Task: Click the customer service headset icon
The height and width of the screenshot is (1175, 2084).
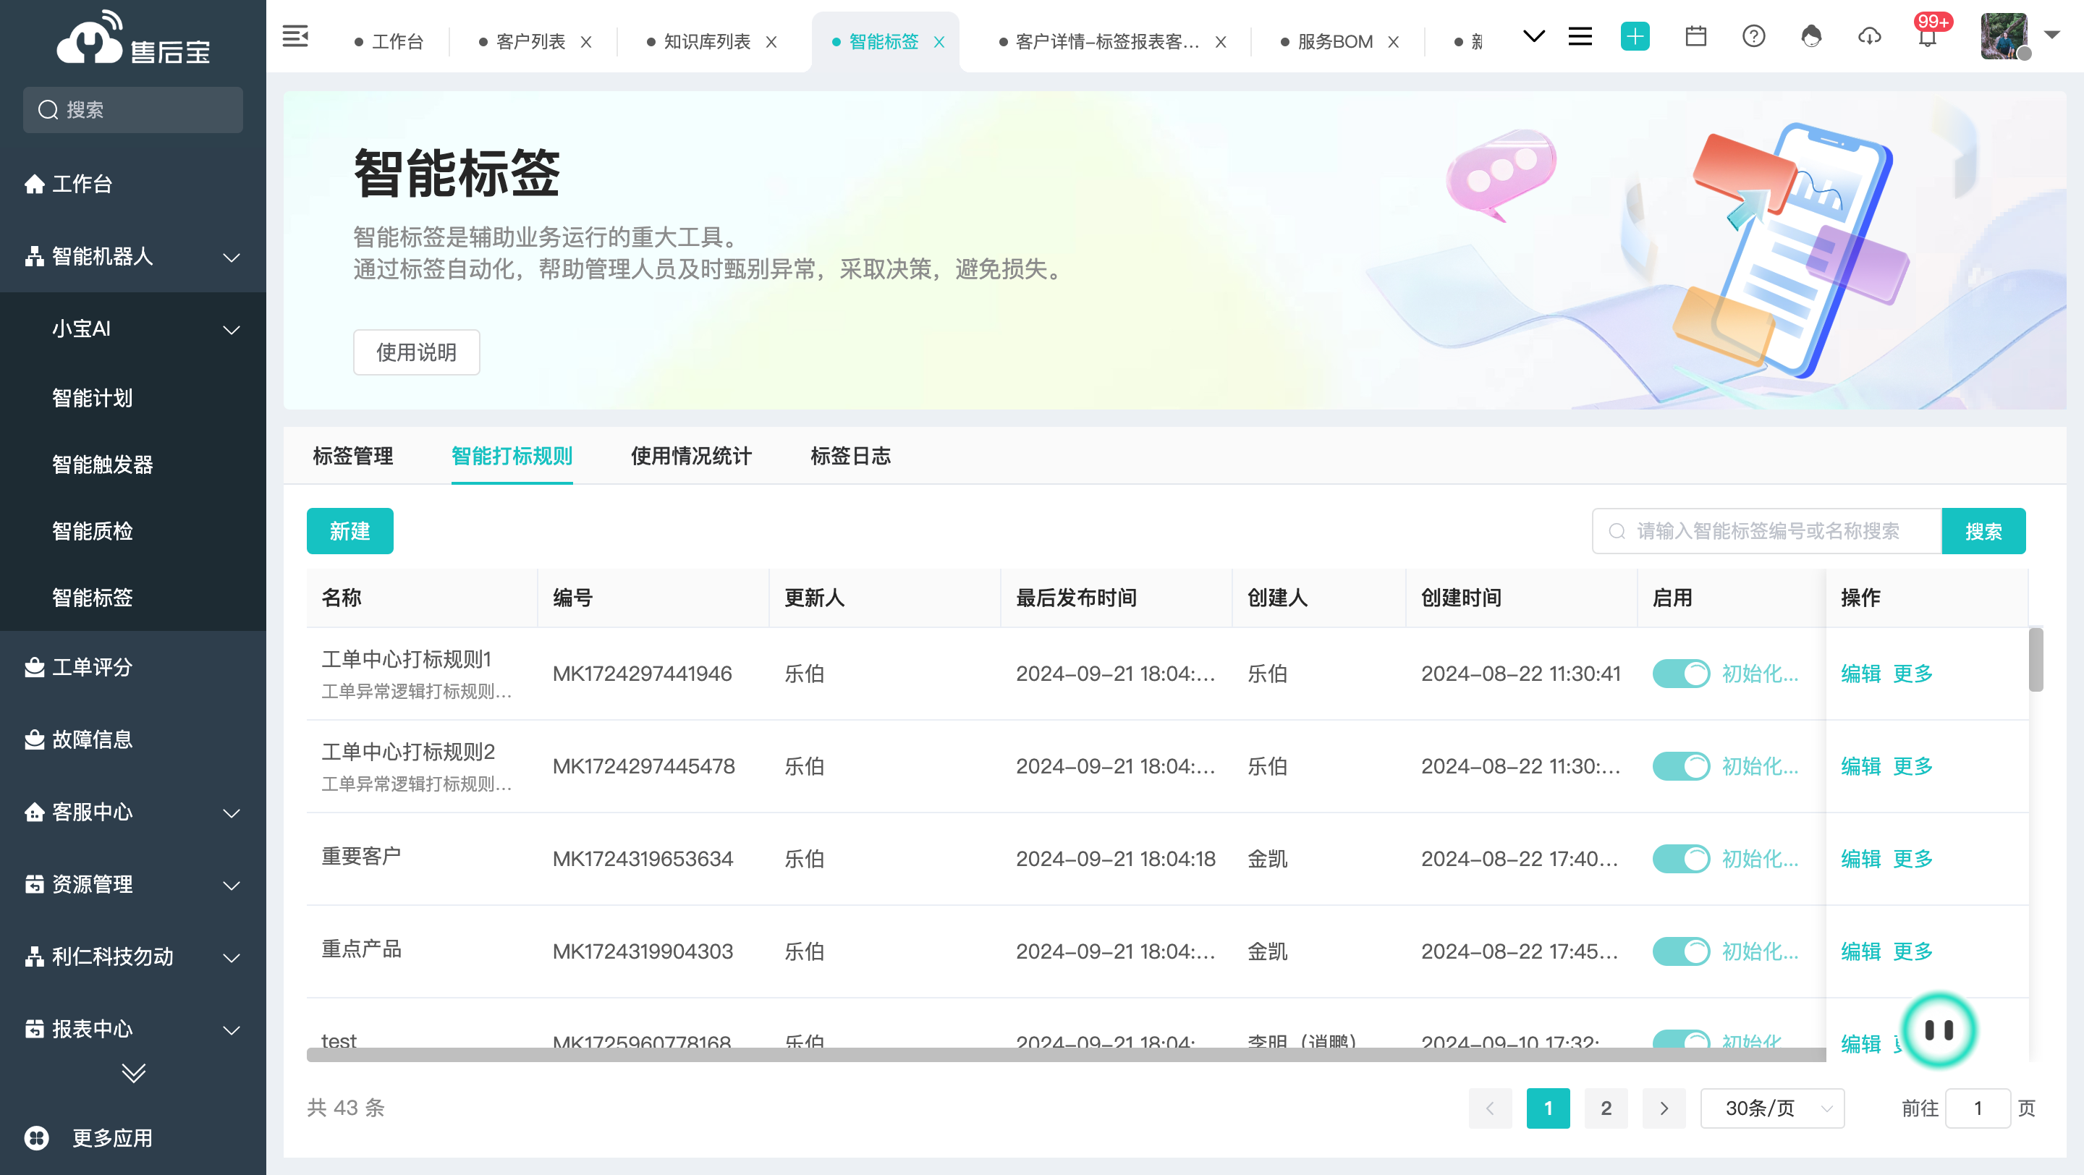Action: [x=1811, y=36]
